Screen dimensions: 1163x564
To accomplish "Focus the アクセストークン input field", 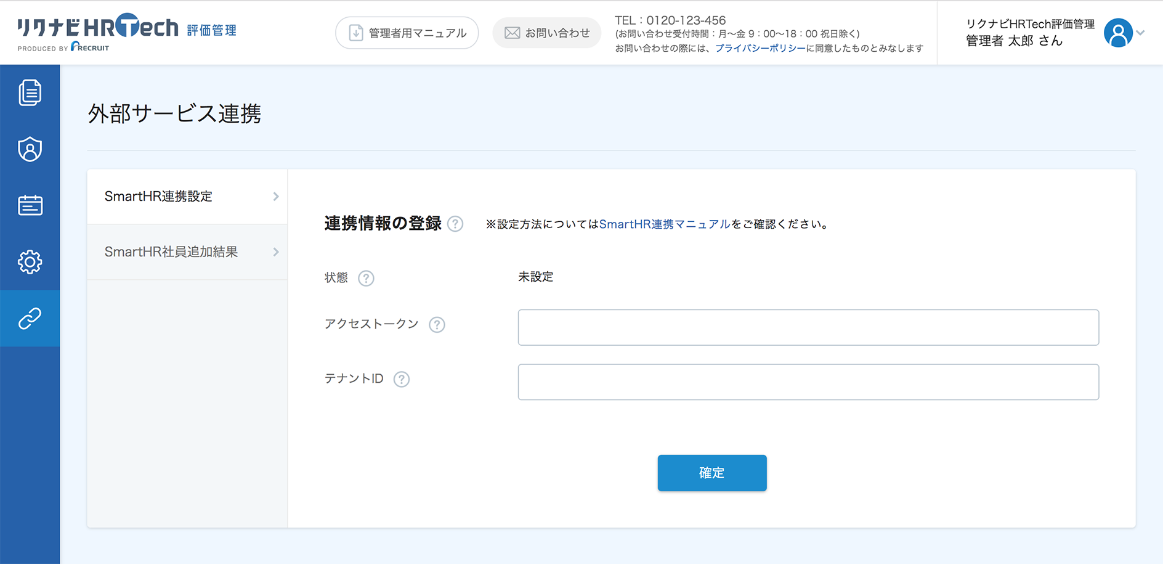I will point(808,327).
